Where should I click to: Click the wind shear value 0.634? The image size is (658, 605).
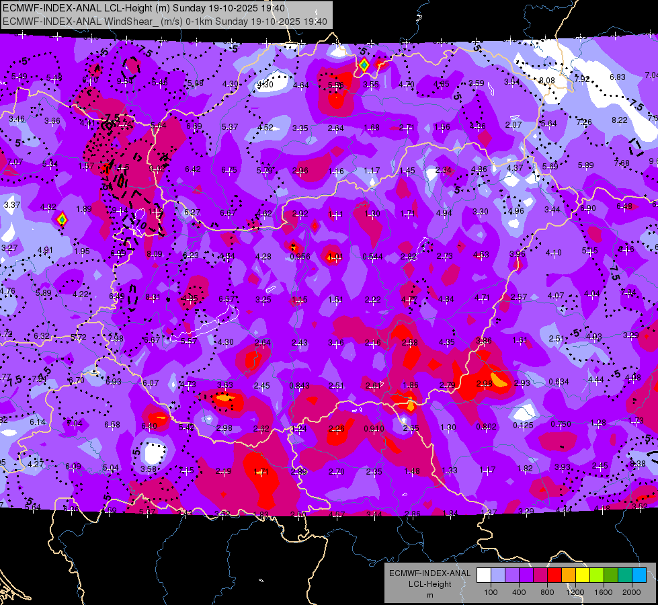tap(559, 382)
